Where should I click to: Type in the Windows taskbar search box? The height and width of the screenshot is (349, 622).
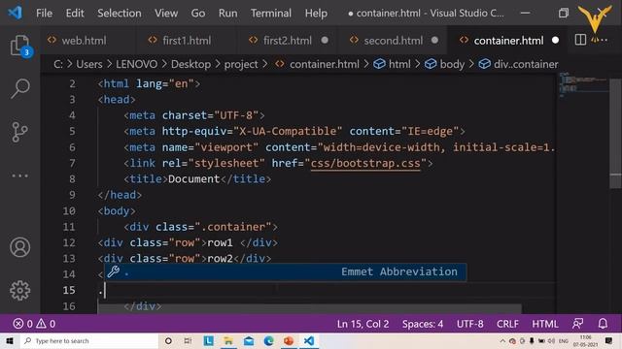[89, 340]
